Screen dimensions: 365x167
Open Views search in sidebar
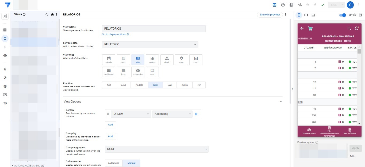click(x=47, y=15)
